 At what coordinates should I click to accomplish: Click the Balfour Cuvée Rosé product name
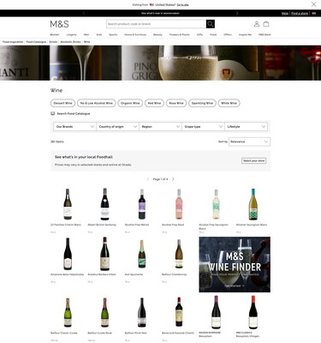click(x=99, y=333)
